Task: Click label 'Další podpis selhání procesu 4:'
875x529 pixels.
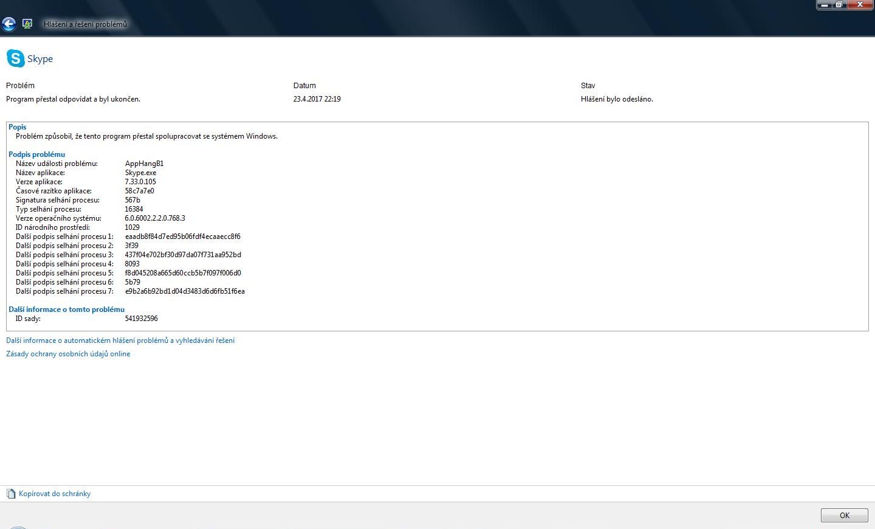Action: [x=64, y=264]
